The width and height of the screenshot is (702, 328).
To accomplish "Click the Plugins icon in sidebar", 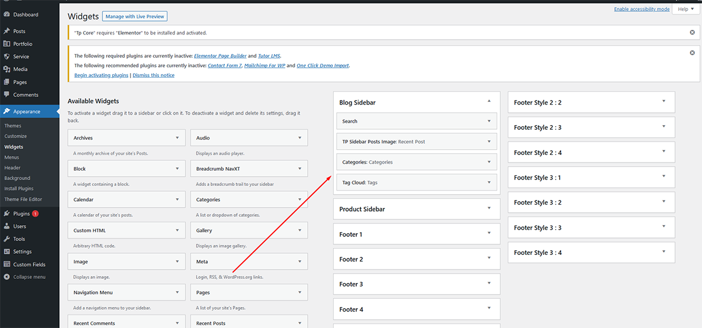I will pyautogui.click(x=6, y=214).
